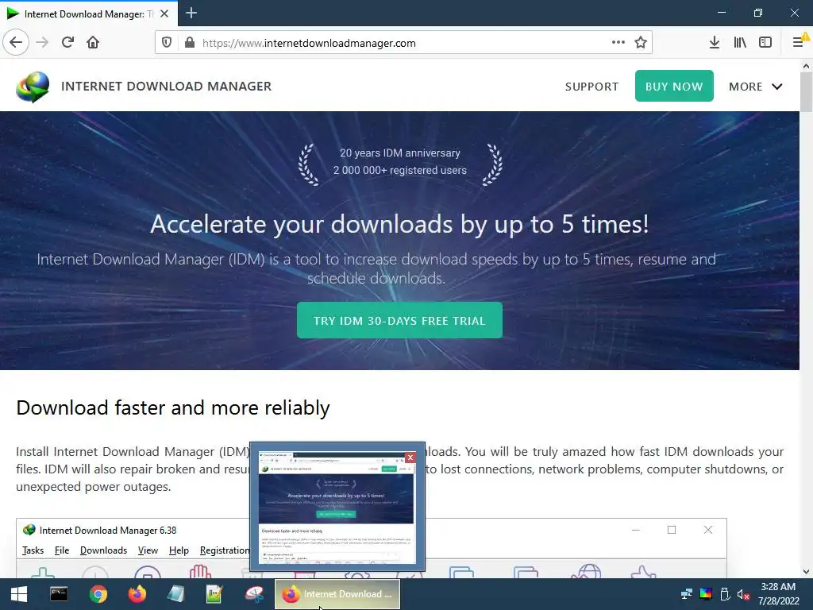Close the Internet Download Manager tab
The width and height of the screenshot is (813, 610).
[x=164, y=14]
